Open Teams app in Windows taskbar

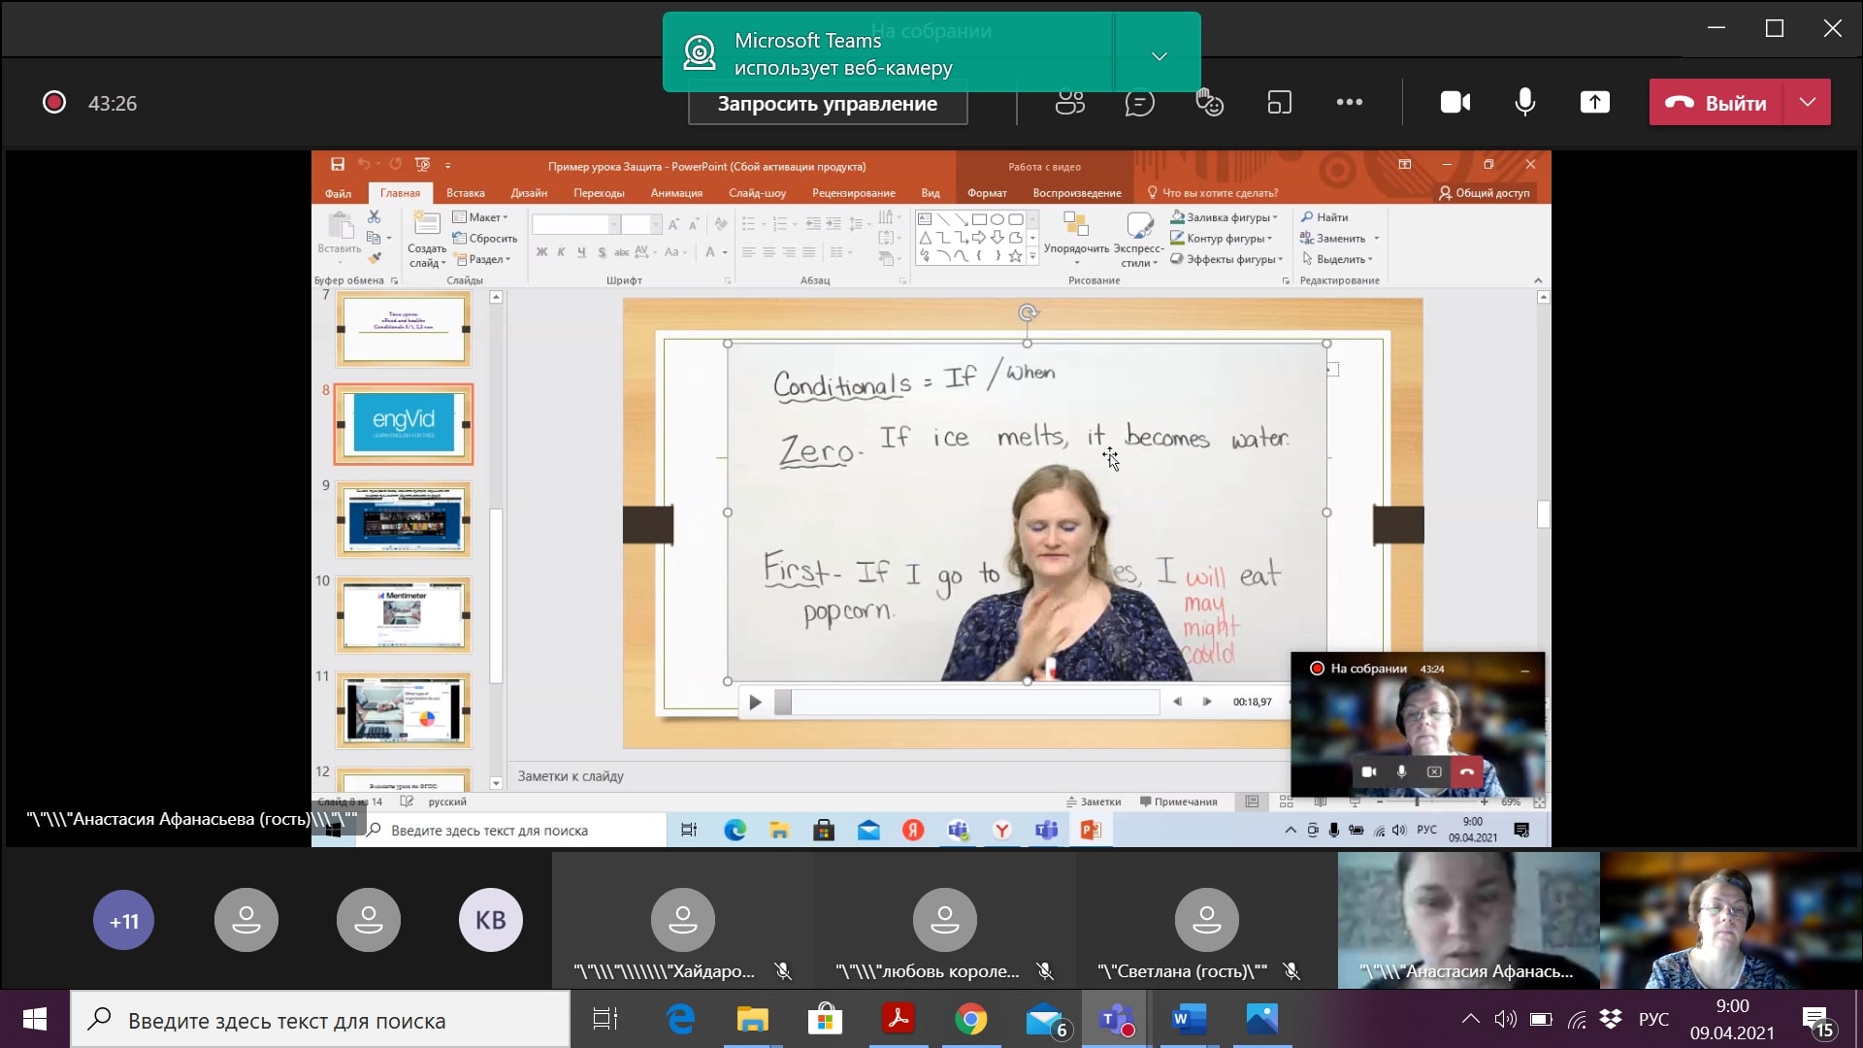(1117, 1020)
